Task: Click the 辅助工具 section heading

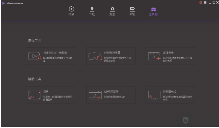Action: click(34, 79)
